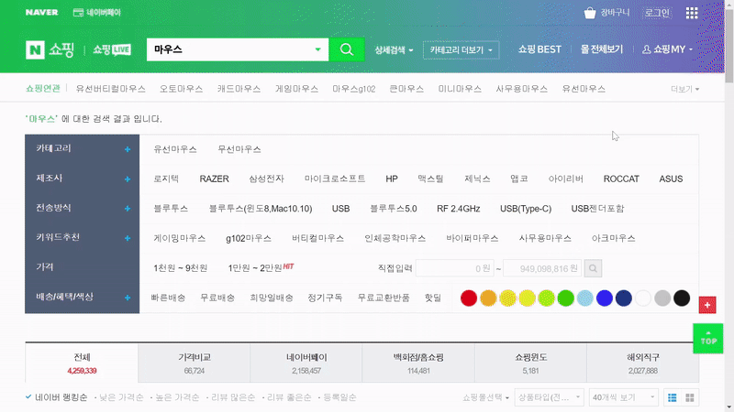734x412 pixels.
Task: Click the red plus floating button
Action: click(x=706, y=304)
